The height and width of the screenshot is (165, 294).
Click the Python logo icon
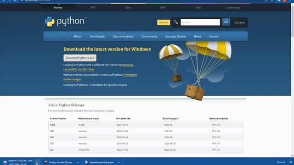pyautogui.click(x=50, y=22)
